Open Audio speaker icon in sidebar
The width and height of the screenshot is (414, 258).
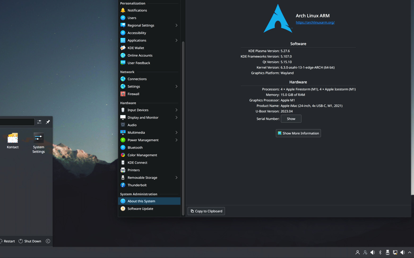tap(123, 125)
